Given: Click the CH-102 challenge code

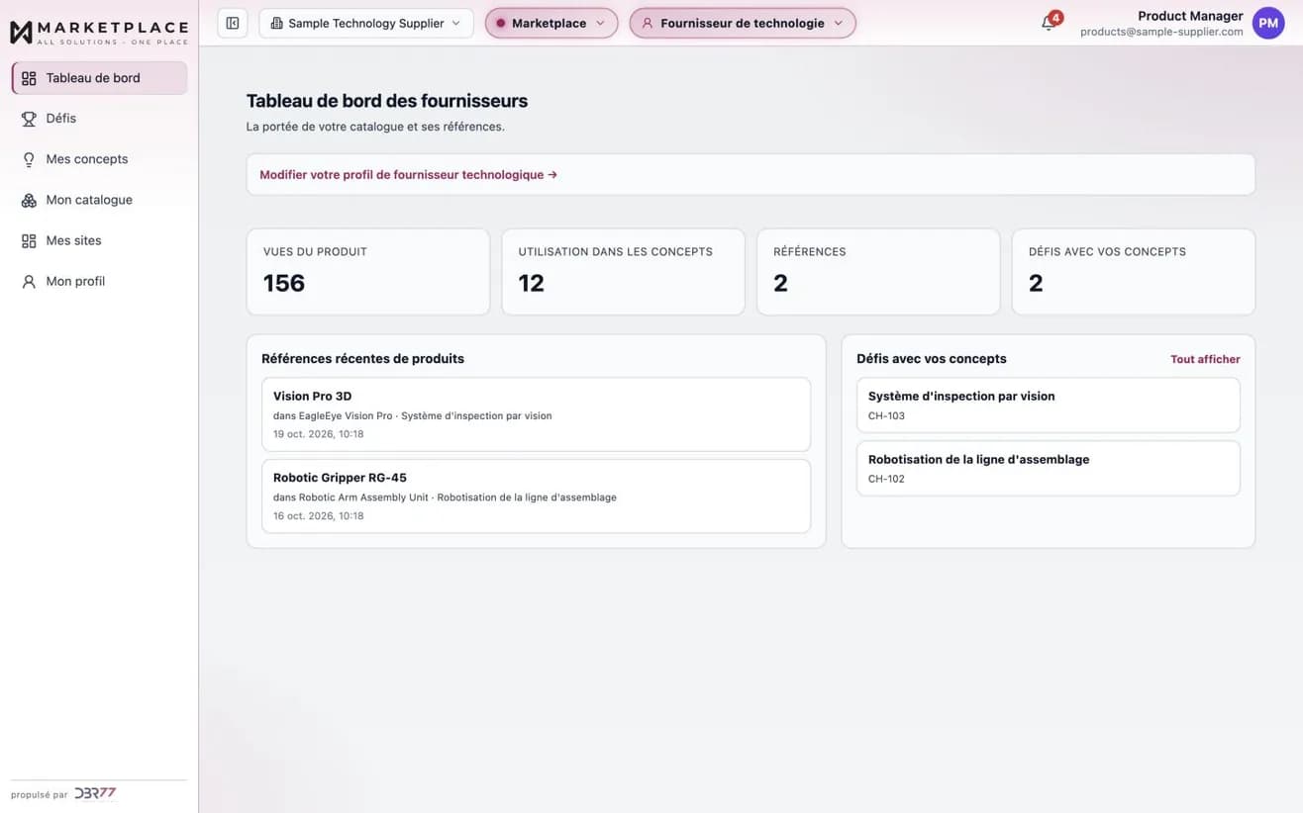Looking at the screenshot, I should [886, 479].
